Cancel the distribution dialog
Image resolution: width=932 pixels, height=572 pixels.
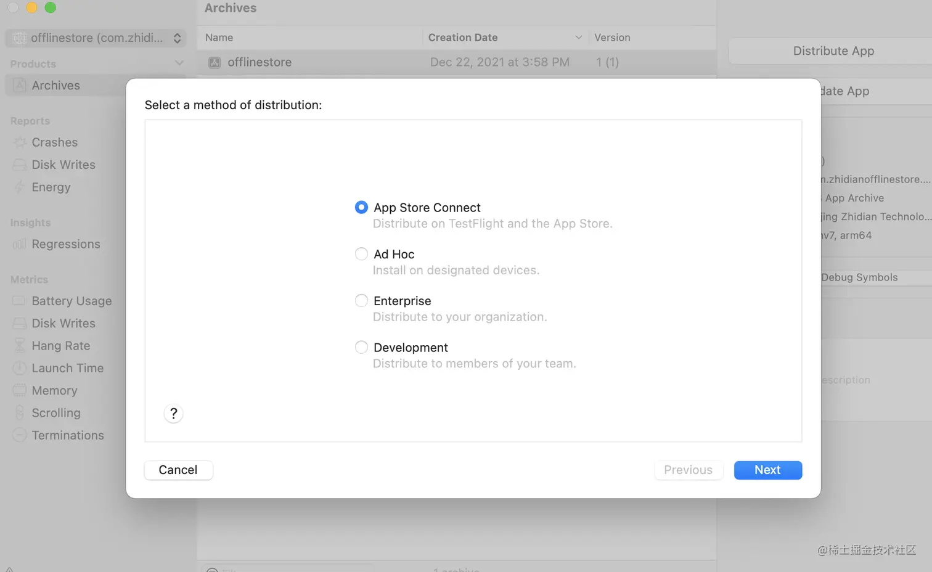(x=178, y=470)
